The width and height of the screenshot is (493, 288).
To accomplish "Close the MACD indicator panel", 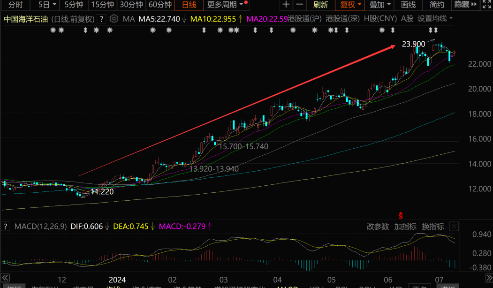I will 454,227.
